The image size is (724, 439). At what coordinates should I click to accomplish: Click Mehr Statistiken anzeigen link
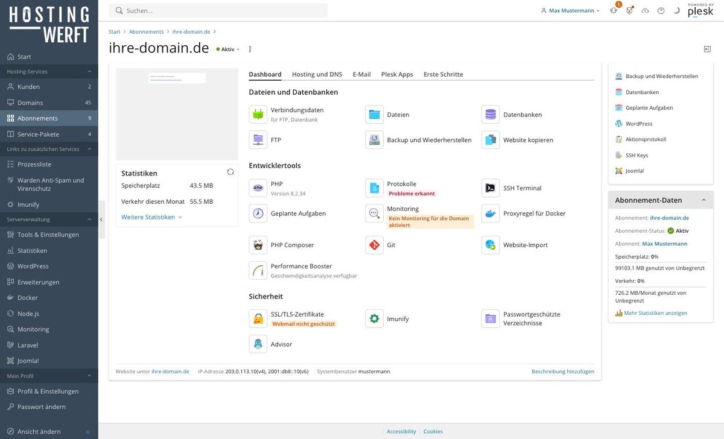[x=656, y=313]
